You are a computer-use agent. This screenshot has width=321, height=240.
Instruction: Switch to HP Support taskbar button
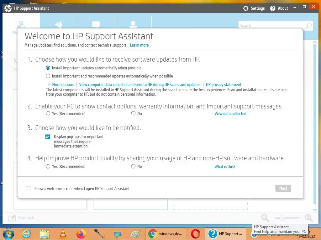click(x=225, y=234)
